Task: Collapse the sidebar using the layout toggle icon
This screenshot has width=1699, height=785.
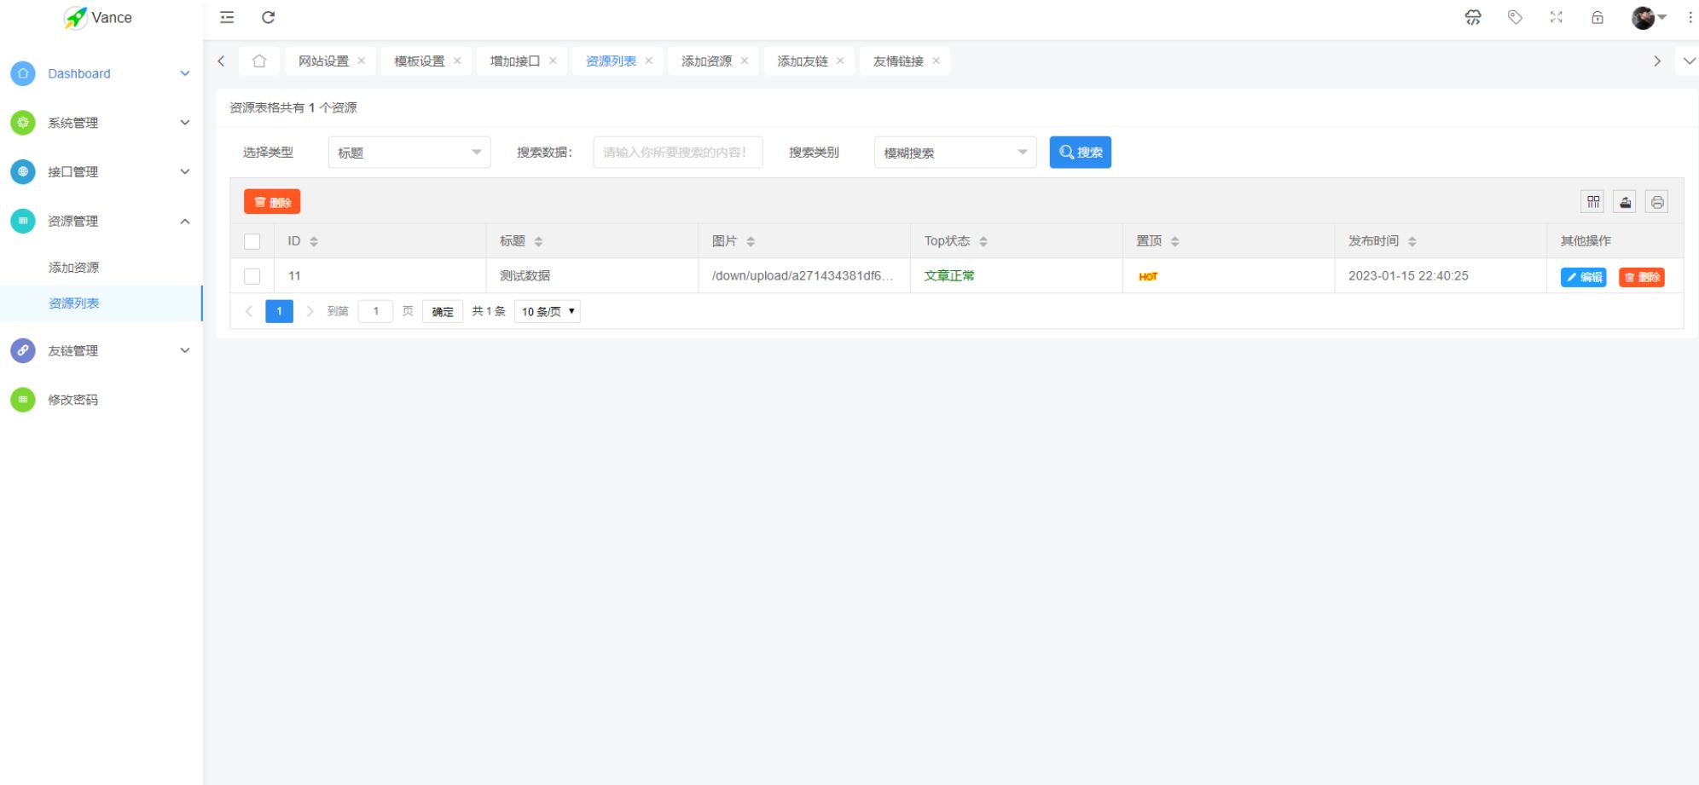Action: [x=226, y=17]
